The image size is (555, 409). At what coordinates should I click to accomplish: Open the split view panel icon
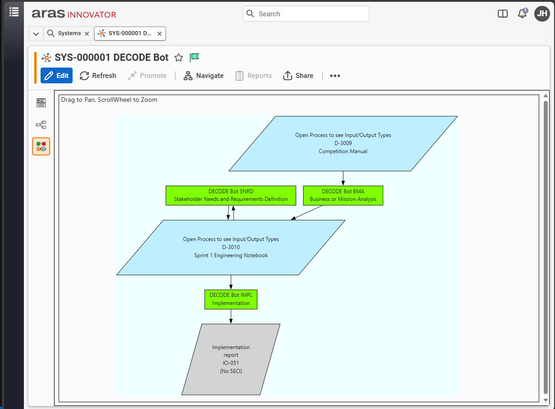503,14
